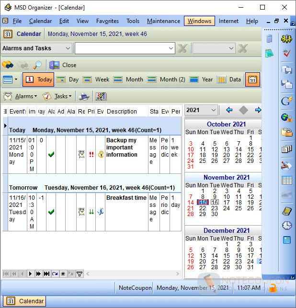Viewport: 296px width, 308px height.
Task: Open the File menu
Action: (x=17, y=21)
